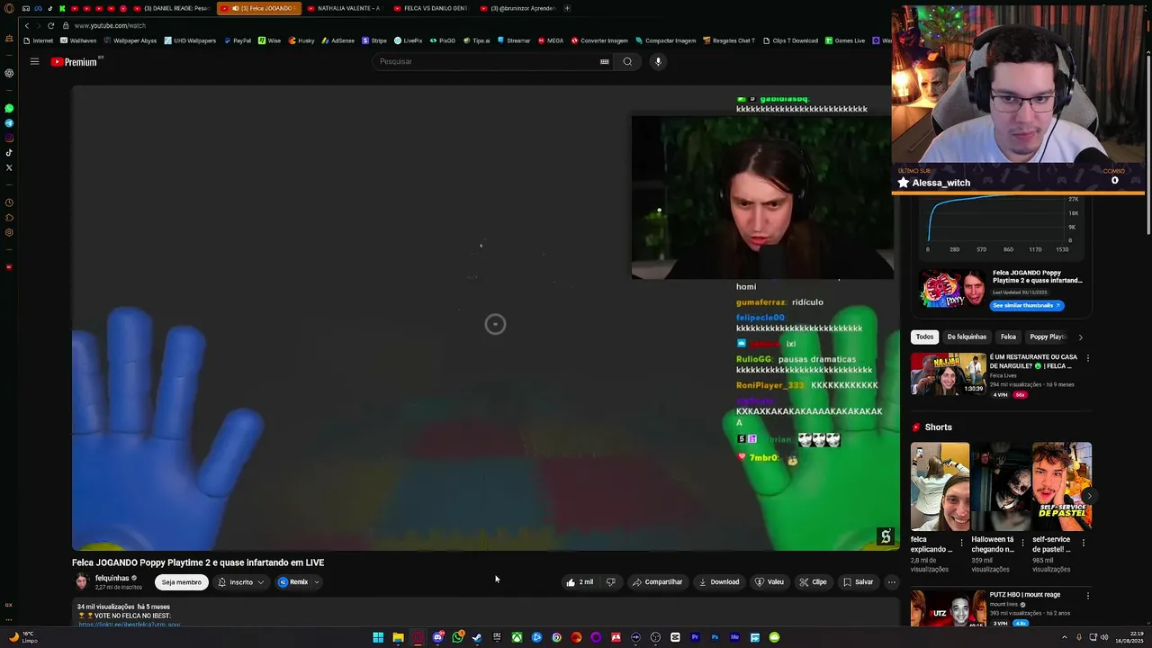
Task: Expand the Remix dropdown arrow
Action: [x=317, y=582]
